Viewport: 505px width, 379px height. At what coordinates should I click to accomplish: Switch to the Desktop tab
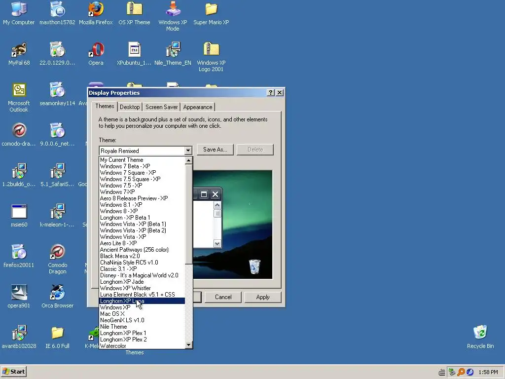pyautogui.click(x=130, y=107)
